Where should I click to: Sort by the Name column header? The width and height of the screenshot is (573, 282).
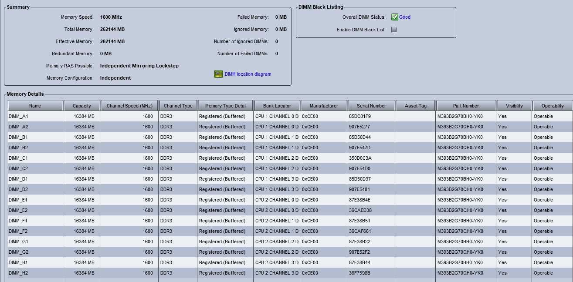coord(35,106)
